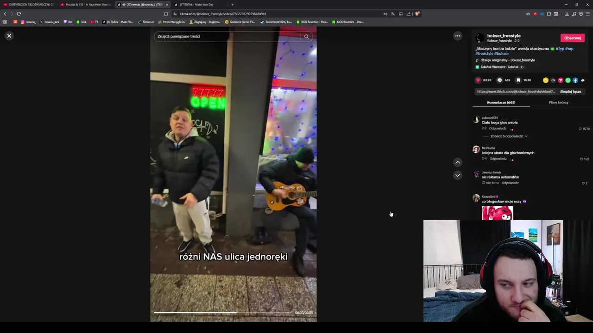
Task: Open the YT bookmark in the bookmarks bar
Action: (x=95, y=22)
